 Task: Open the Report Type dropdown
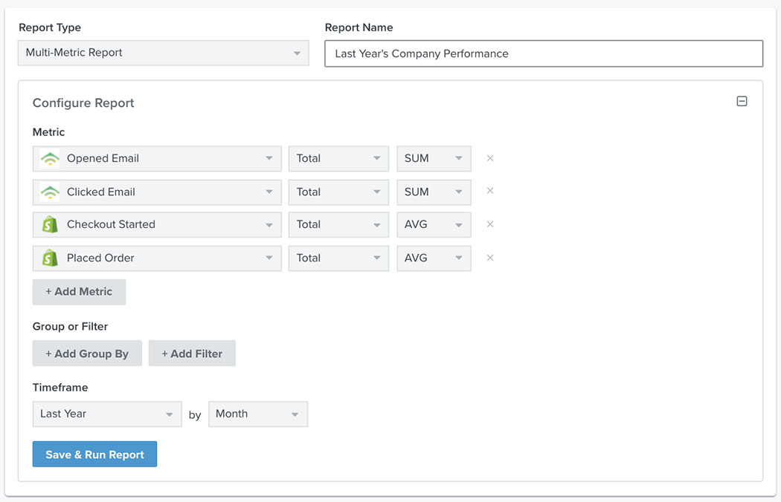pos(163,53)
